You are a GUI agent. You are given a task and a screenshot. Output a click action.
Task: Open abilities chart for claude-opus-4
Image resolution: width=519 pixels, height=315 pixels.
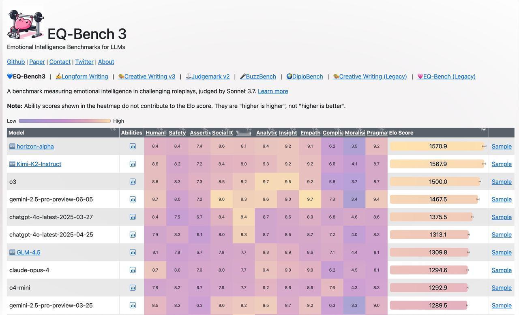point(133,270)
